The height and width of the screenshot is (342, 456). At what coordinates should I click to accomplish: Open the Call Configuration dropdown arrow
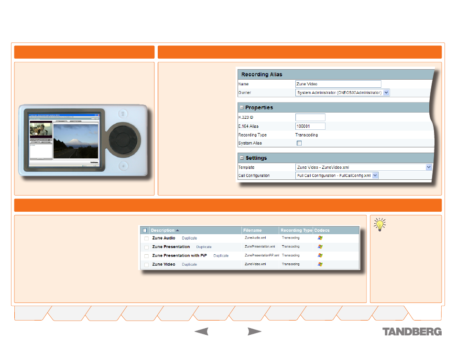pyautogui.click(x=375, y=176)
